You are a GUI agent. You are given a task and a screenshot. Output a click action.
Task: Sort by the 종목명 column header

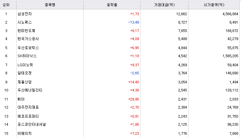tap(50, 5)
